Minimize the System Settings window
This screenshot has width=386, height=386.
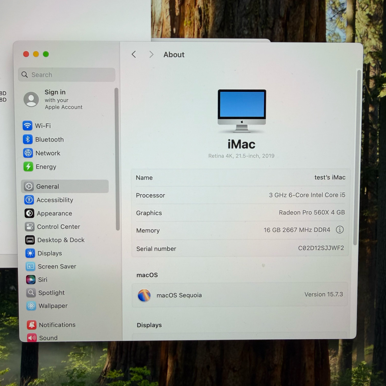pyautogui.click(x=36, y=54)
